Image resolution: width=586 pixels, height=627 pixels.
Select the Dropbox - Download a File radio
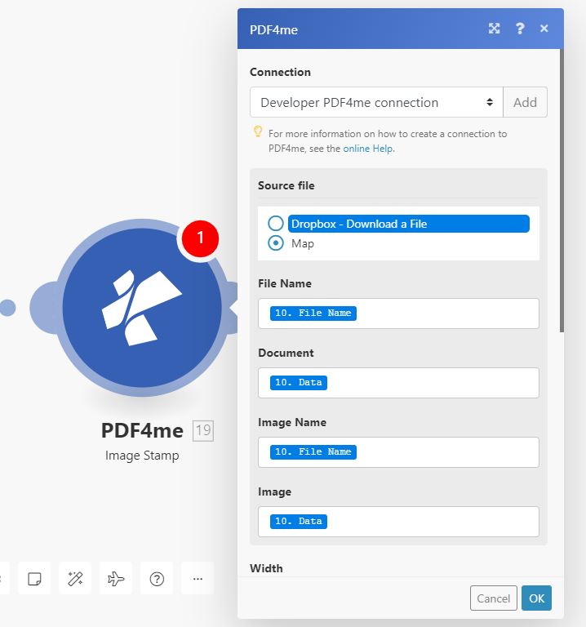pyautogui.click(x=276, y=223)
